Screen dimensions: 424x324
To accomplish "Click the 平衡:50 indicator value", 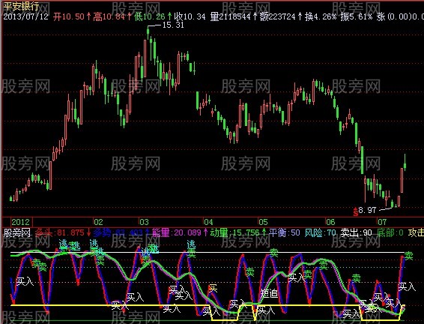I will pyautogui.click(x=285, y=232).
